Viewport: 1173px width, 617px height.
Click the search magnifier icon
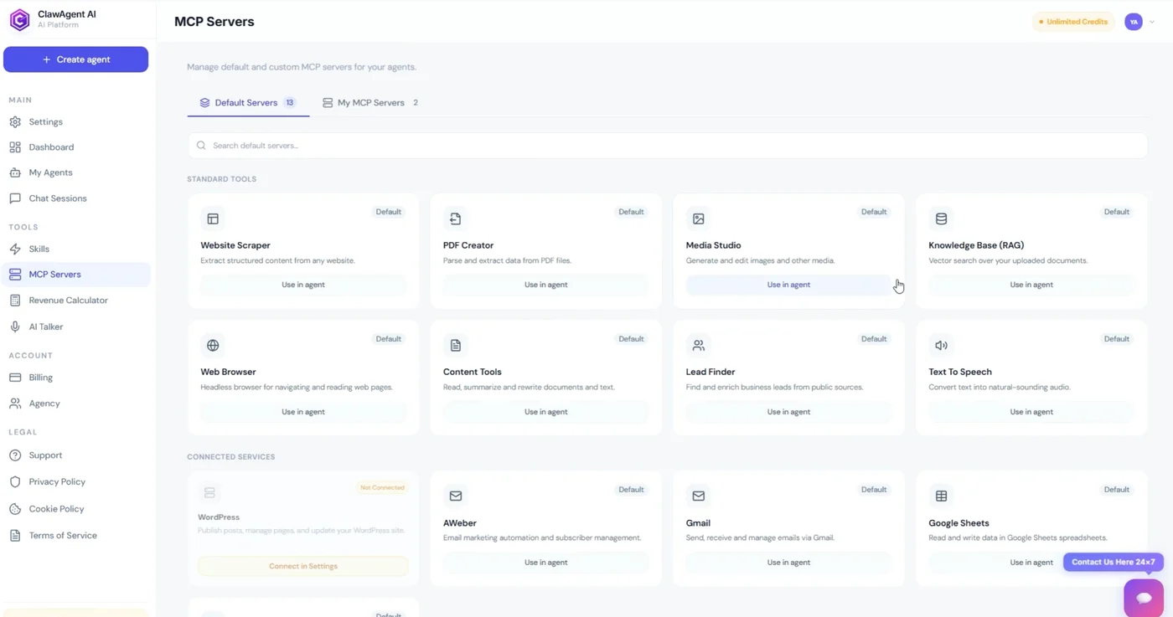[201, 145]
